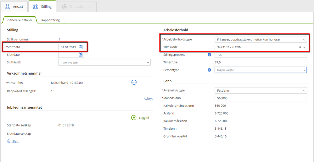The image size is (314, 162).
Task: Click the Årslønn value 6 720 000
Action: coord(221,113)
